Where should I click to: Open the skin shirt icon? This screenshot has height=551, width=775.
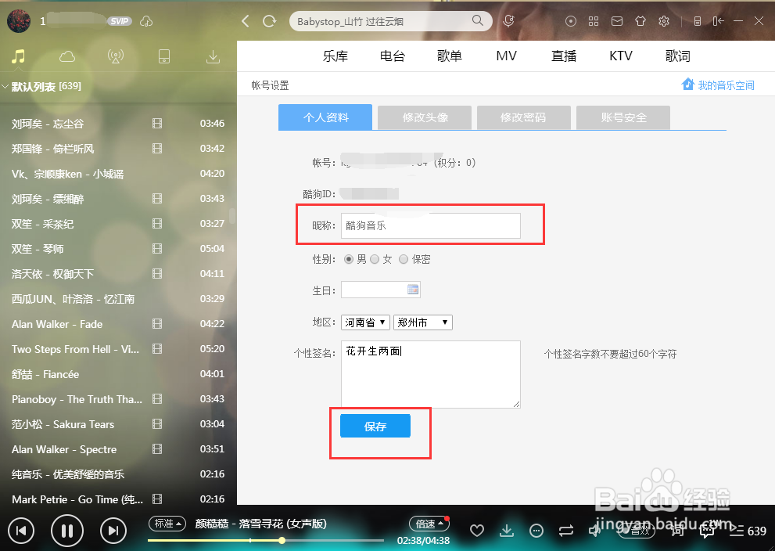(x=640, y=21)
